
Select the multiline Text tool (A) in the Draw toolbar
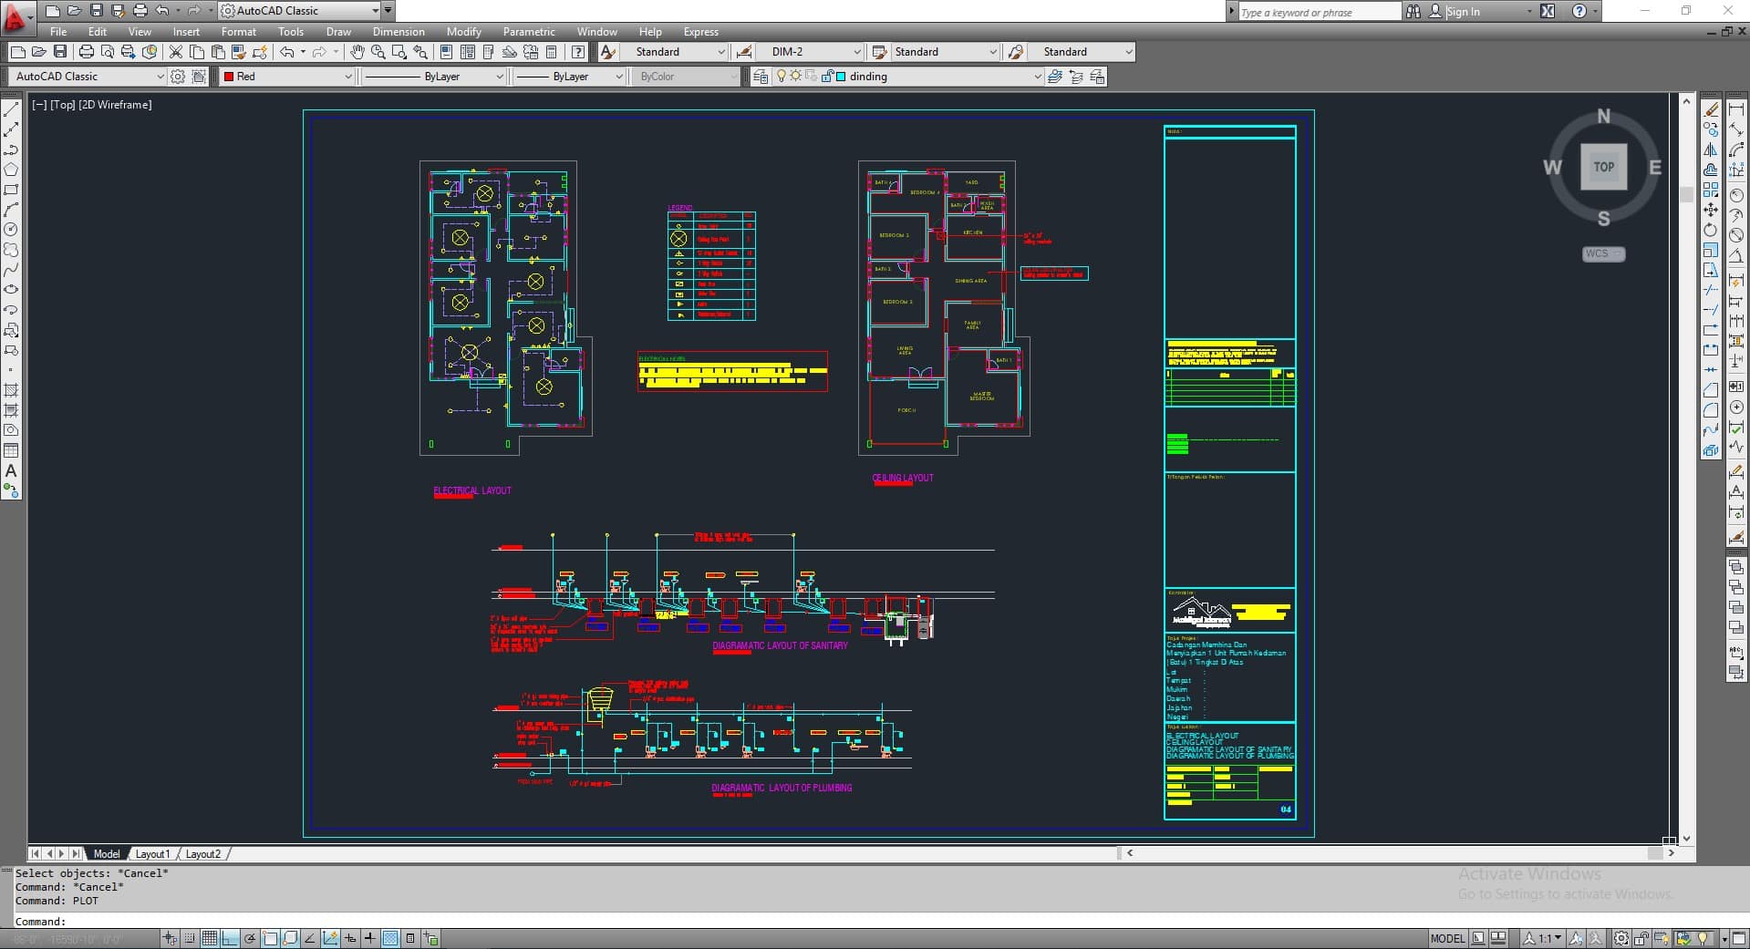11,470
